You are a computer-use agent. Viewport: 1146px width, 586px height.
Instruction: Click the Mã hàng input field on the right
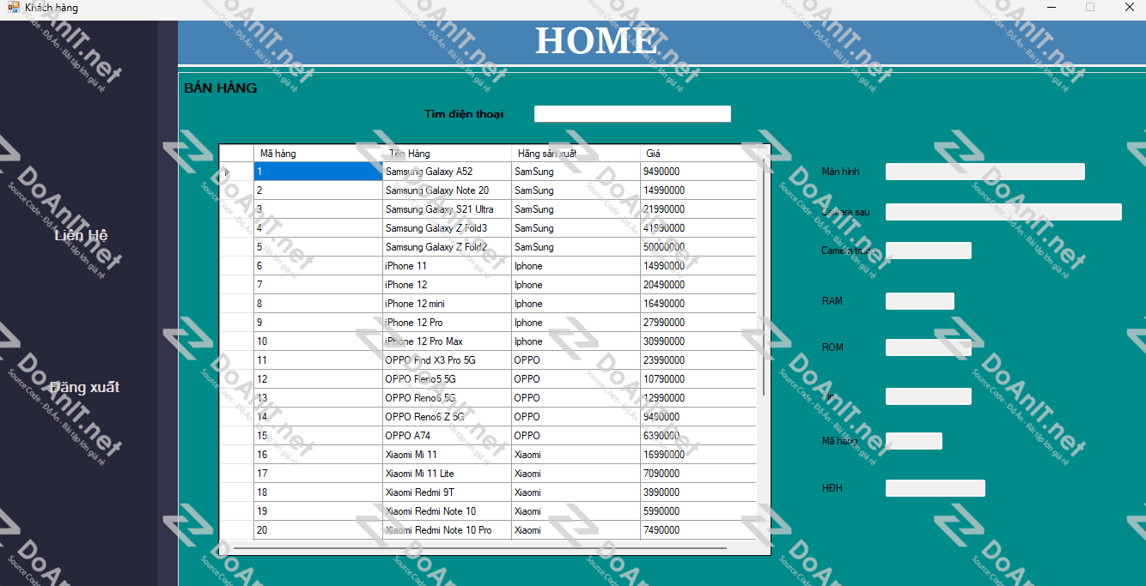tap(914, 441)
